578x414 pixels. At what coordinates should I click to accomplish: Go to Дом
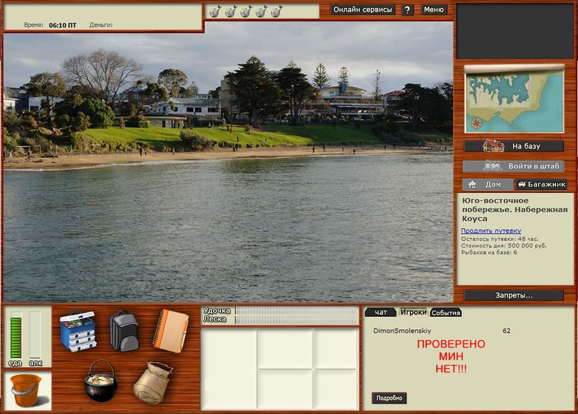488,184
